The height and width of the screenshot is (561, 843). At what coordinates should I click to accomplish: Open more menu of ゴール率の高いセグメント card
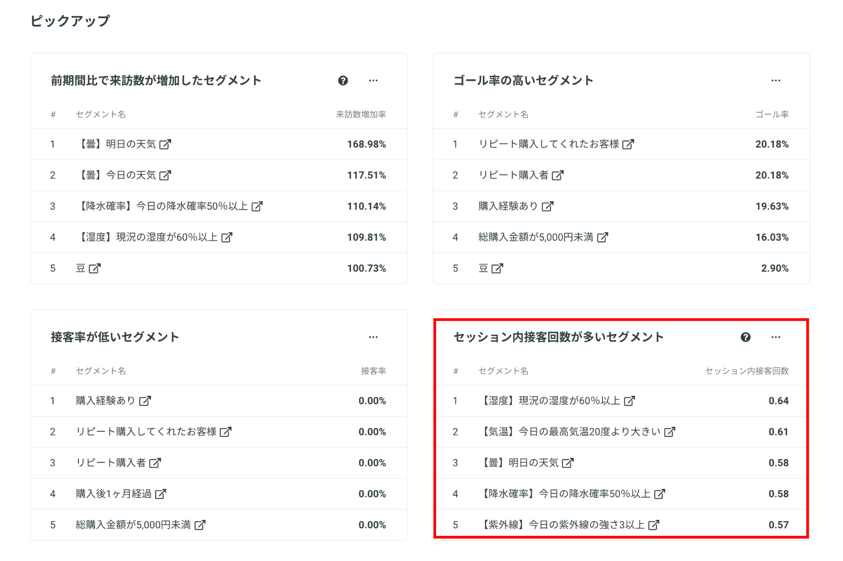(775, 81)
